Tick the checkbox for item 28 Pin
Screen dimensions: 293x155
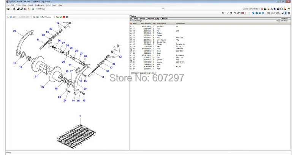tap(131, 66)
